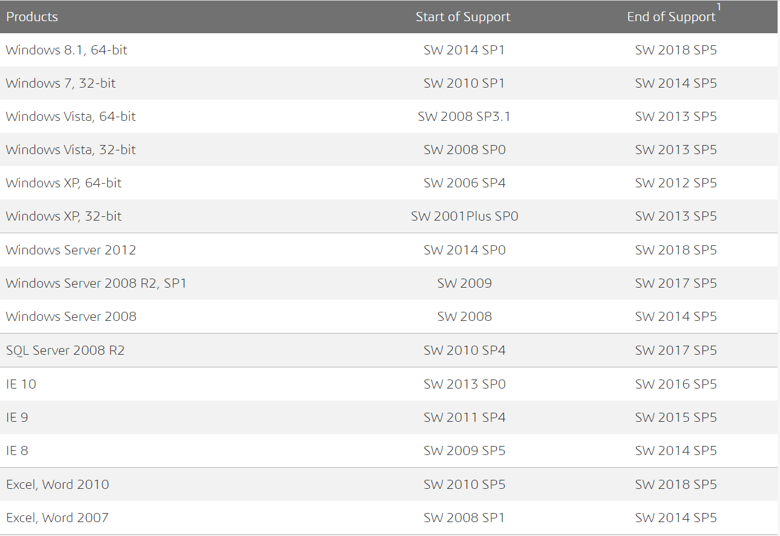The image size is (780, 536).
Task: Select the Windows 8.1, 64-bit row label
Action: 67,50
